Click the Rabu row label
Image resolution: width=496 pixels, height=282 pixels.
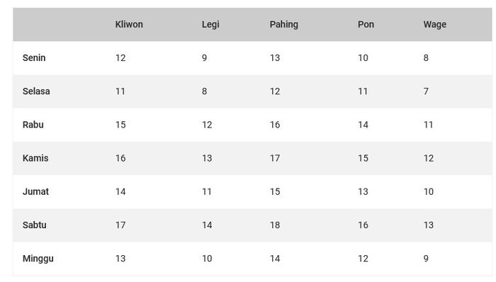[x=33, y=125]
